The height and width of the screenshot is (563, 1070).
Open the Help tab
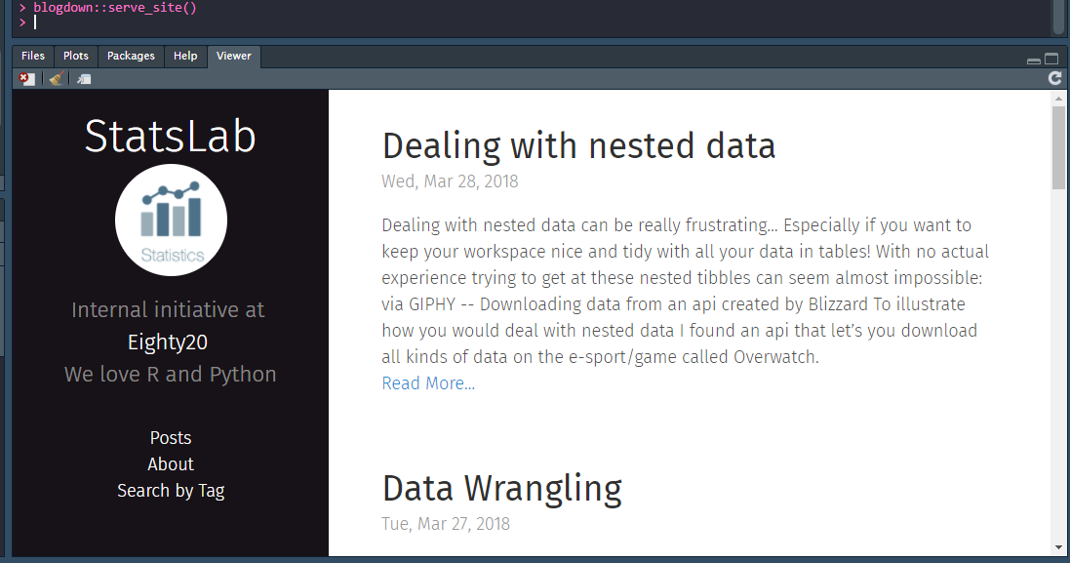point(185,56)
